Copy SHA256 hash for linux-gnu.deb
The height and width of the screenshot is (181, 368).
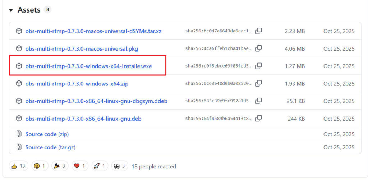click(258, 119)
